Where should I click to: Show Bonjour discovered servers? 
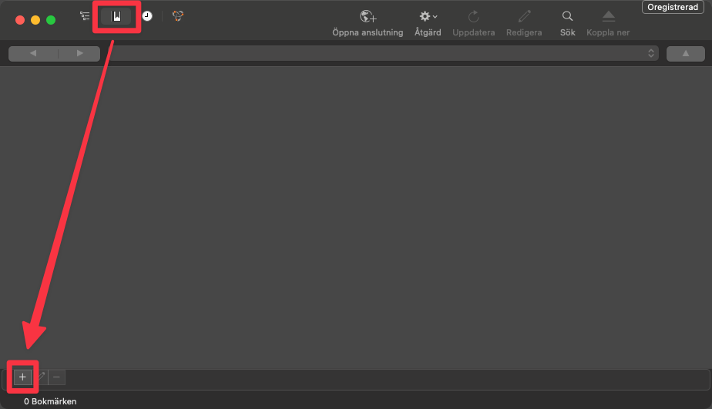click(177, 16)
